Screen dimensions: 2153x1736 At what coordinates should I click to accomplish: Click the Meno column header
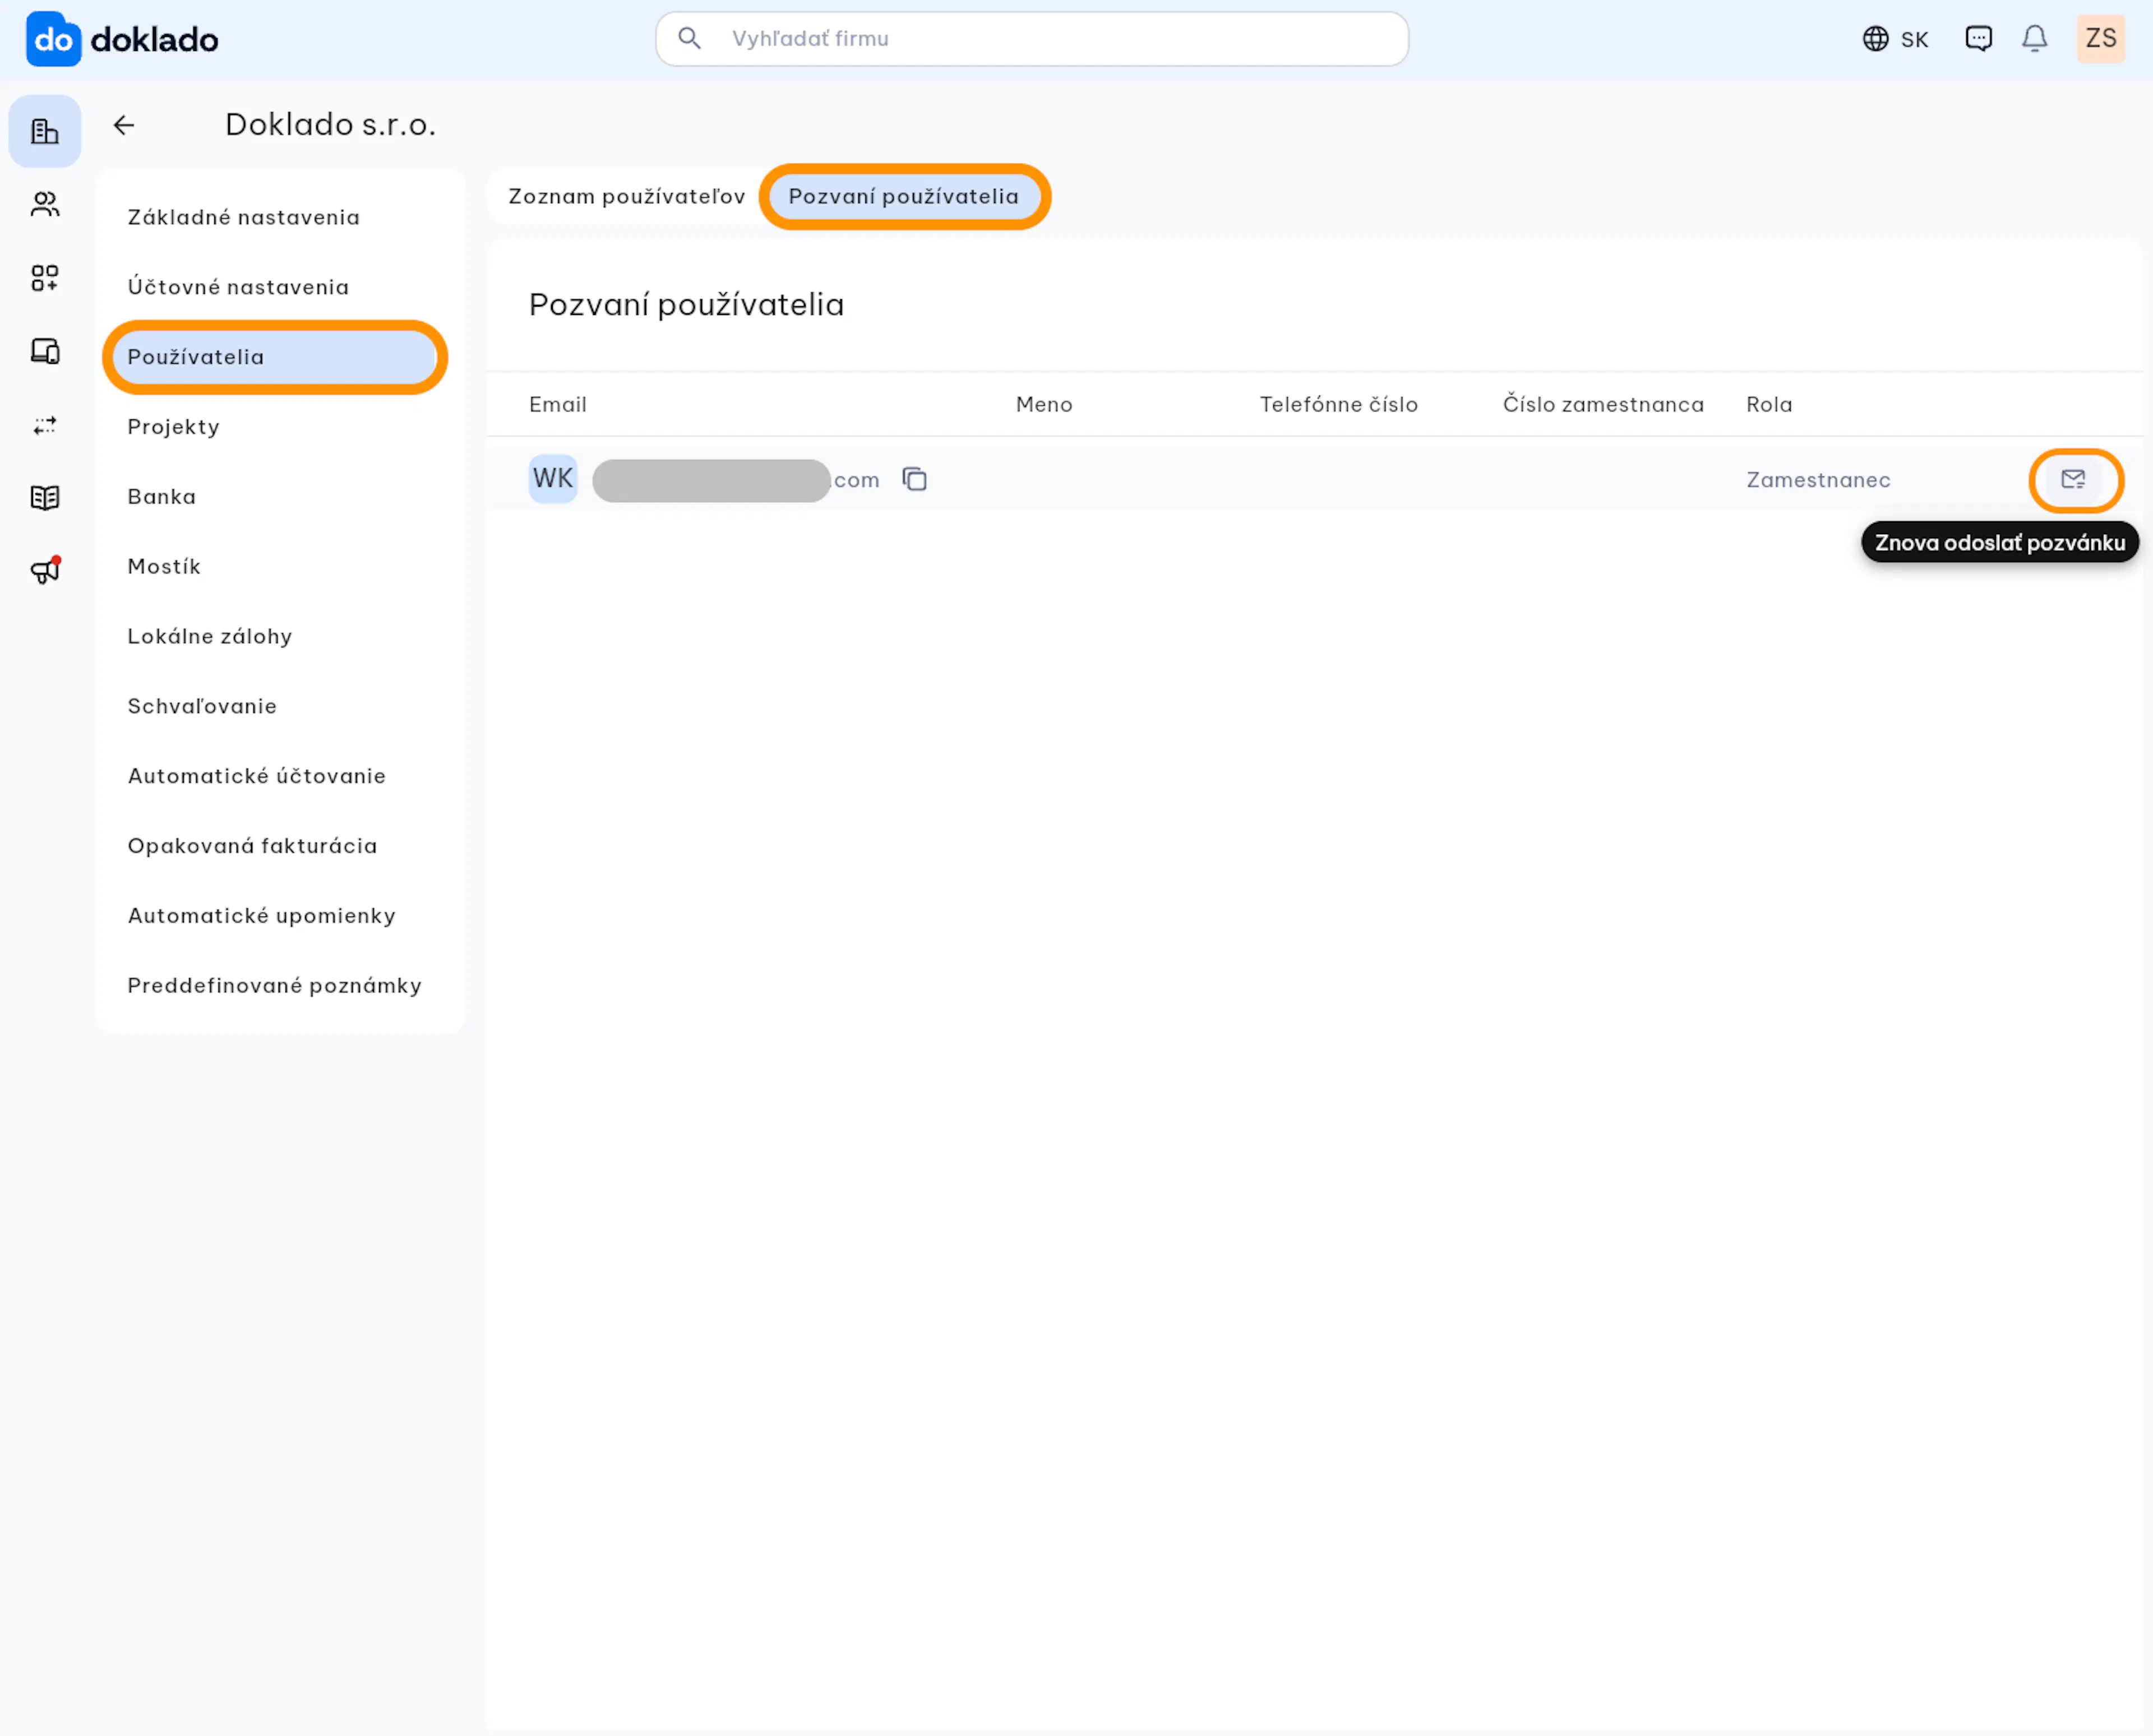point(1044,404)
